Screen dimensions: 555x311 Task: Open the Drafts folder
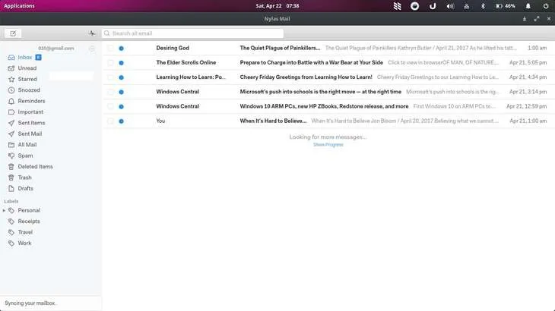click(x=26, y=189)
